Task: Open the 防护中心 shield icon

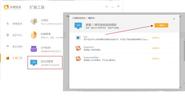Action: [x=8, y=35]
